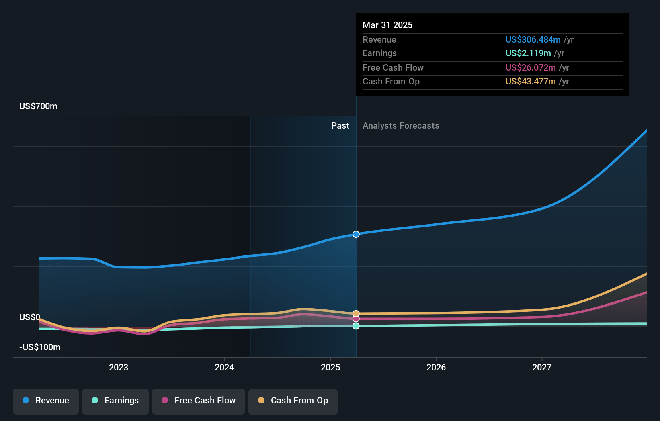Click the blue Revenue data point marker
The image size is (660, 421).
356,234
